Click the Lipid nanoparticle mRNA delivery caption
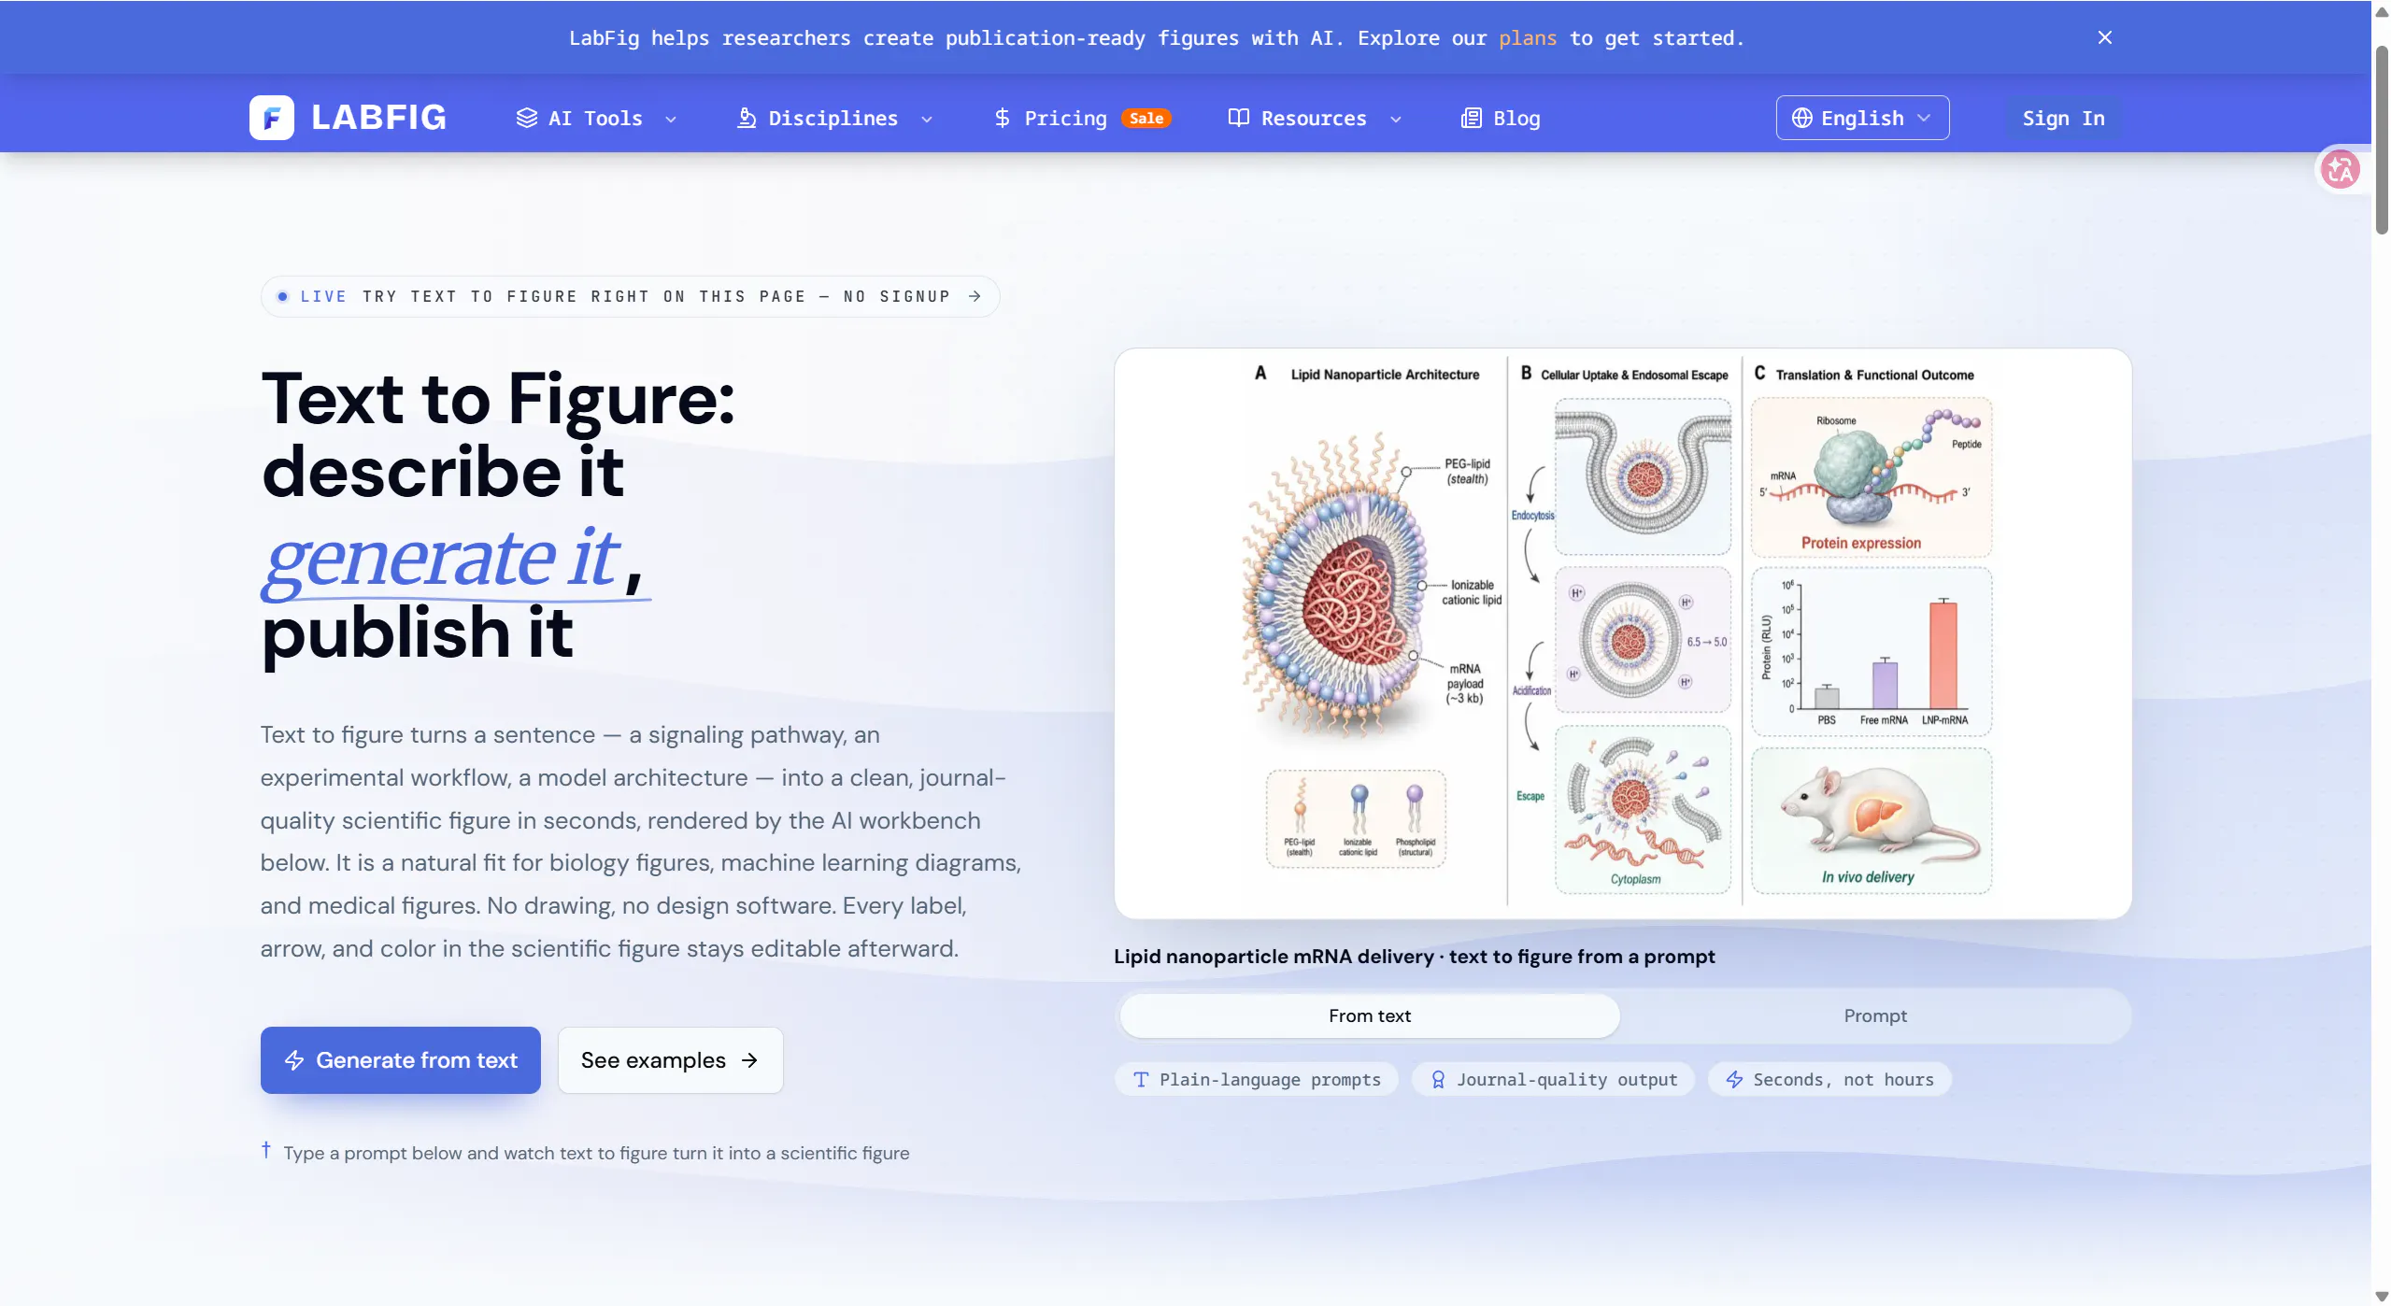2391x1306 pixels. click(x=1414, y=957)
